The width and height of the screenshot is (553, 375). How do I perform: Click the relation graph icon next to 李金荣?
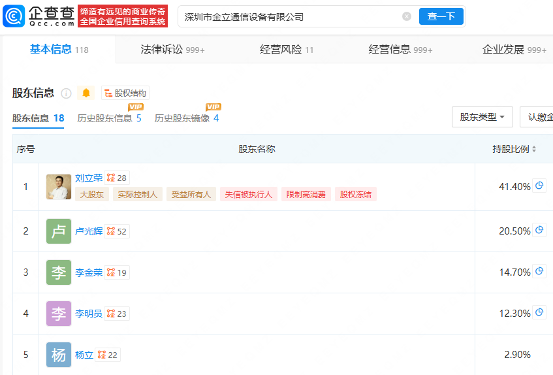111,272
